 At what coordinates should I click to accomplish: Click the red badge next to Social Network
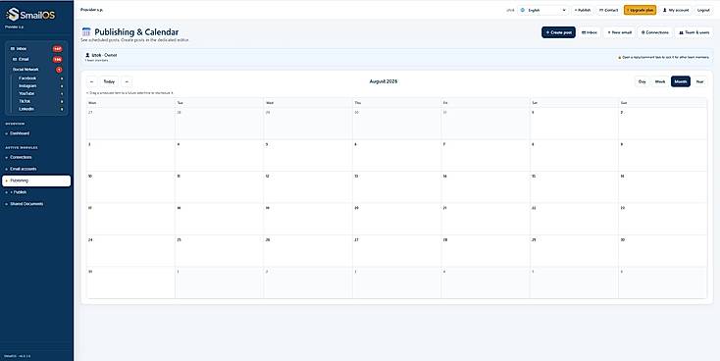[59, 70]
